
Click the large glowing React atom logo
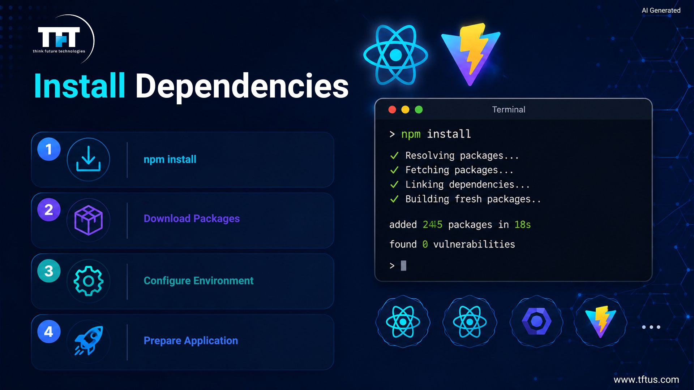[396, 55]
